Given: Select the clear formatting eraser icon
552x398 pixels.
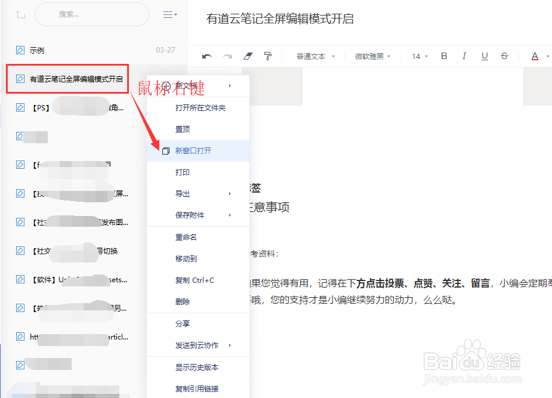Looking at the screenshot, I should pos(247,55).
